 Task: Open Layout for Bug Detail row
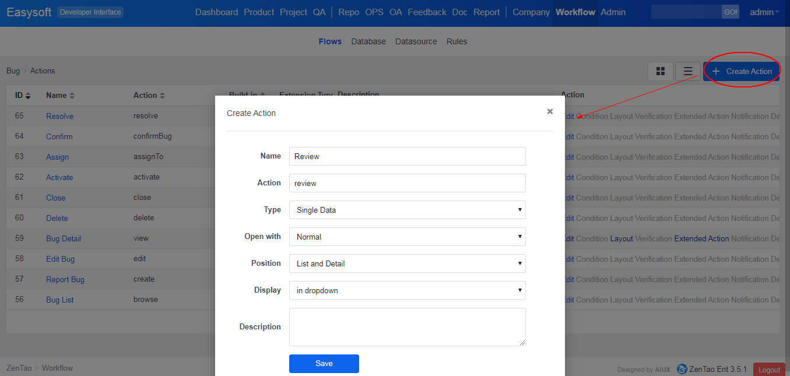[622, 238]
